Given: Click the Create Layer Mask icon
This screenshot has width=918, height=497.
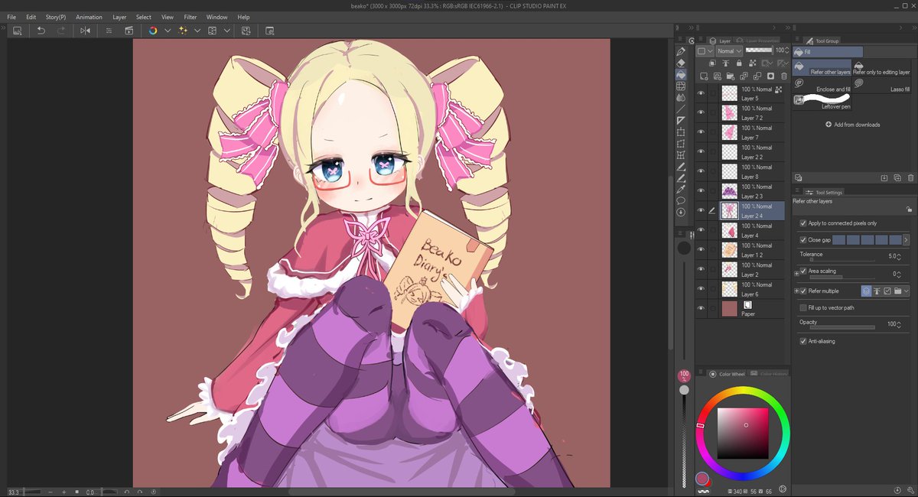Looking at the screenshot, I should coord(770,76).
